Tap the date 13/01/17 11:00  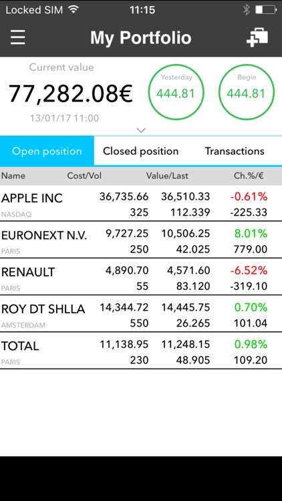[65, 118]
